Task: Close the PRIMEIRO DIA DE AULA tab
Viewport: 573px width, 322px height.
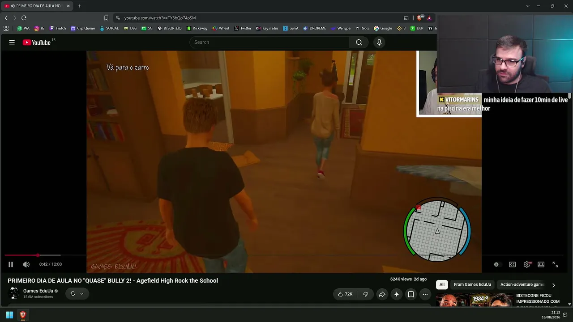Action: tap(68, 6)
